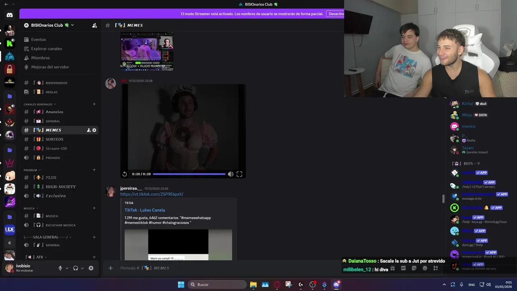Click the video progress bar
This screenshot has width=517, height=291.
[189, 174]
